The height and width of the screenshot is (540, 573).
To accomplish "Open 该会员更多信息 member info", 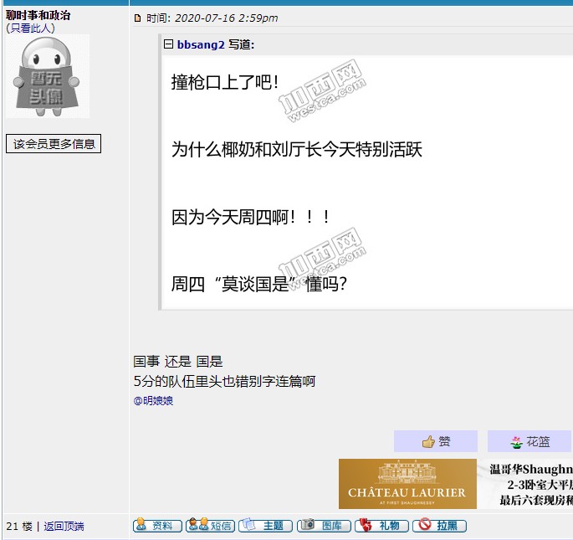I will click(x=54, y=144).
